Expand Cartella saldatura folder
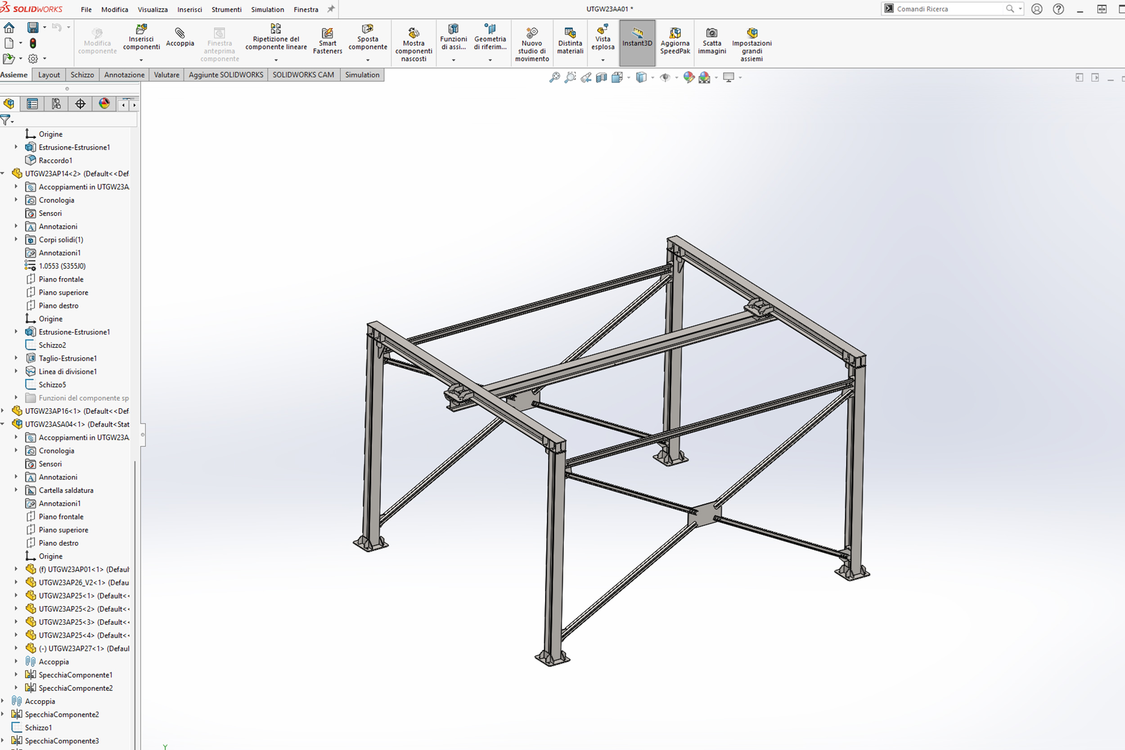Image resolution: width=1125 pixels, height=750 pixels. 16,490
